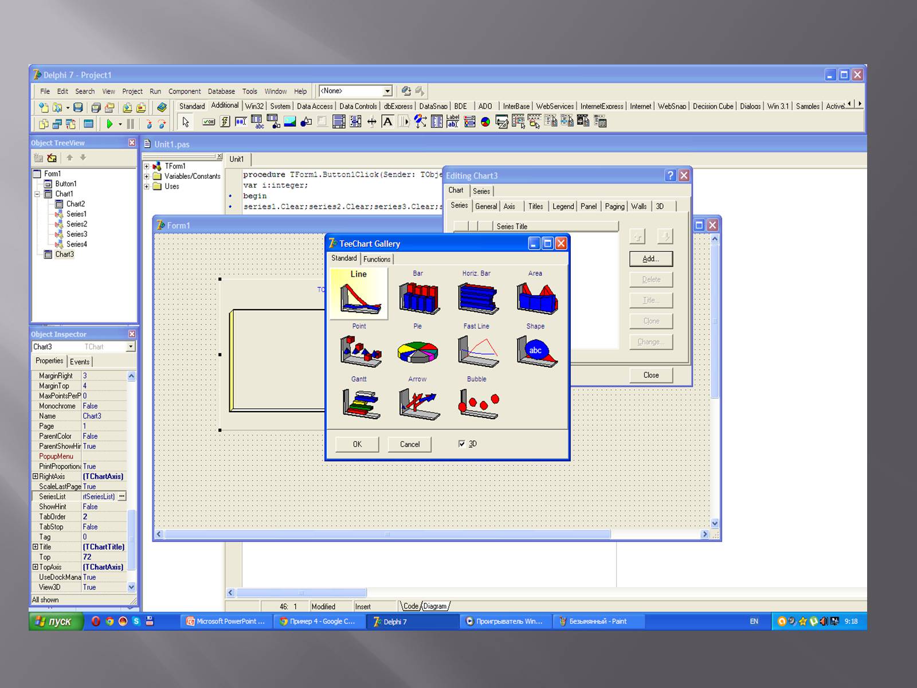Switch to the Events tab in Object Inspector

click(80, 362)
